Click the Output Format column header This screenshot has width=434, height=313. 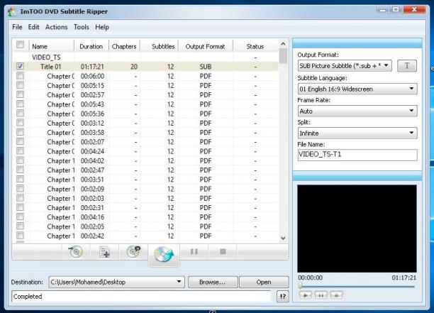[206, 47]
